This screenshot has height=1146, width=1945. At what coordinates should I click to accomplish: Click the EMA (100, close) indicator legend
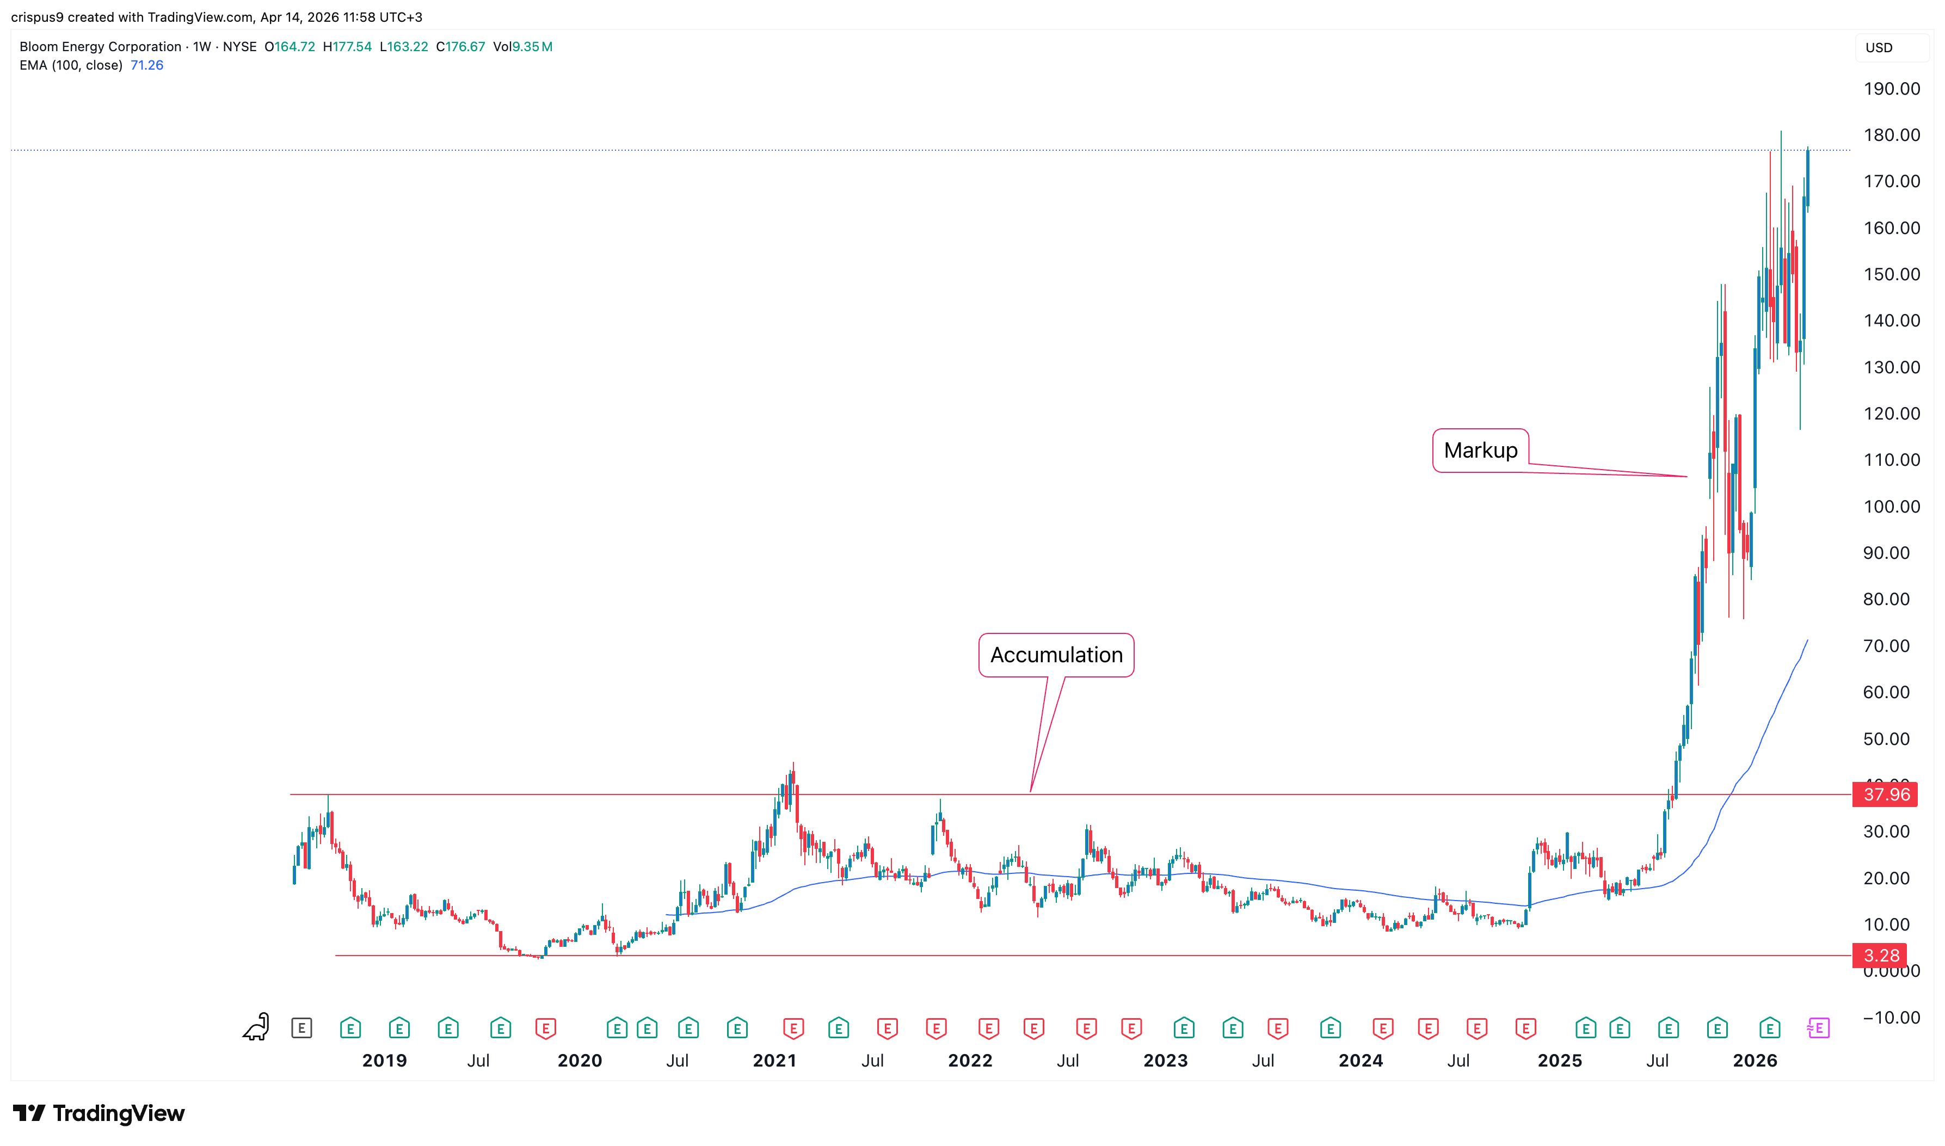click(x=71, y=66)
